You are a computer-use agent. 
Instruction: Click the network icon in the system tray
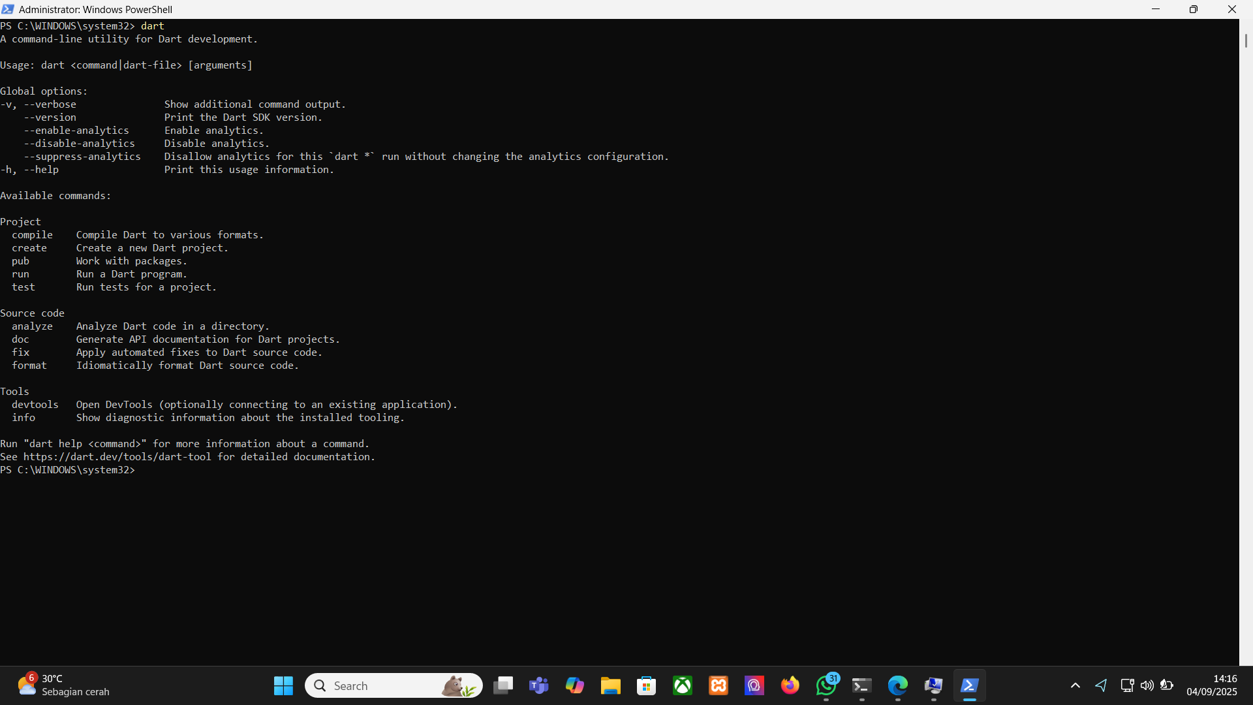(x=1127, y=685)
